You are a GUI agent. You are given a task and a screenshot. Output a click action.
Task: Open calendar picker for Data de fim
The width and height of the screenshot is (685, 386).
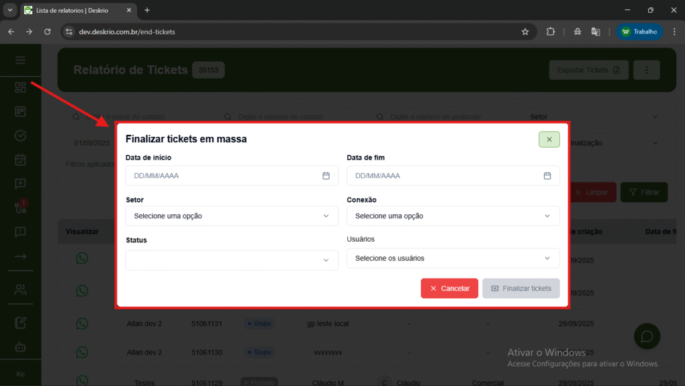(x=547, y=176)
